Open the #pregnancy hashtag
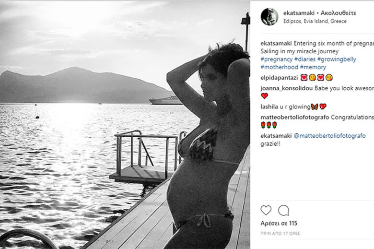The width and height of the screenshot is (374, 249). pos(277,59)
